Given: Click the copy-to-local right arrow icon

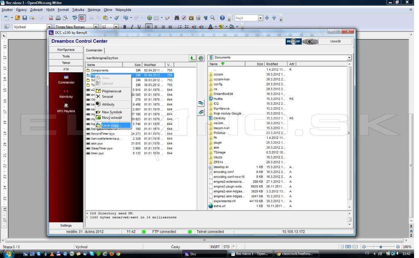Looking at the screenshot, I should point(201,103).
